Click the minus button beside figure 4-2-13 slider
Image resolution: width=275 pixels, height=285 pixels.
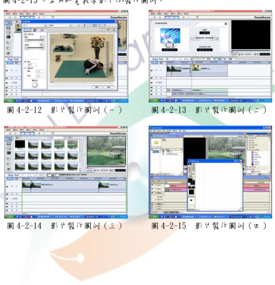pyautogui.click(x=192, y=39)
